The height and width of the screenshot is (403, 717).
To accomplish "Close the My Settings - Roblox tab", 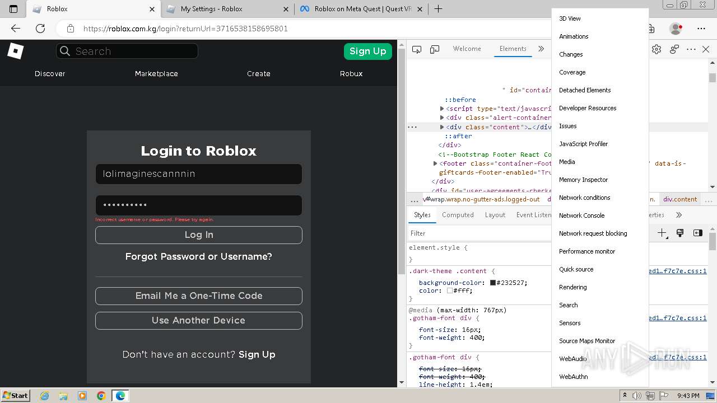I will coord(286,9).
